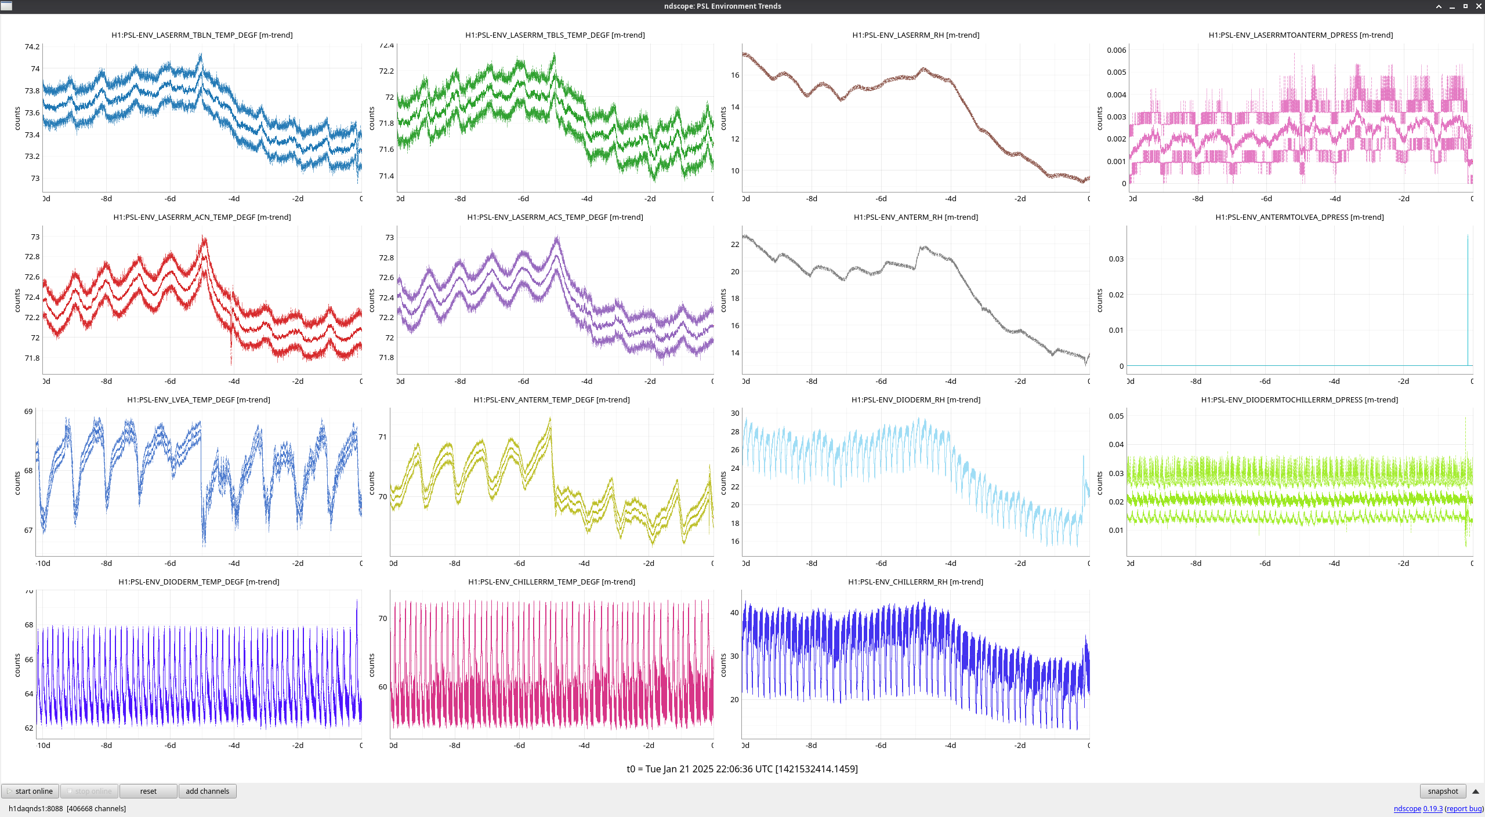Select the CHILLERRM_TEMP_DEGF plot title
The width and height of the screenshot is (1485, 817).
(552, 582)
